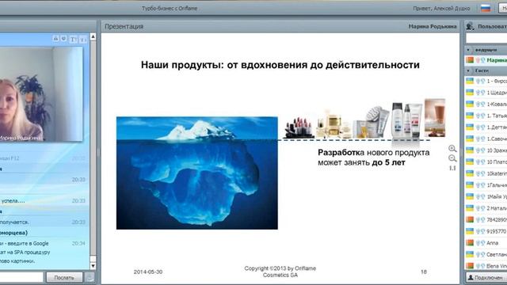
Task: Decrease chat text size with smaller T icon
Action: click(83, 40)
